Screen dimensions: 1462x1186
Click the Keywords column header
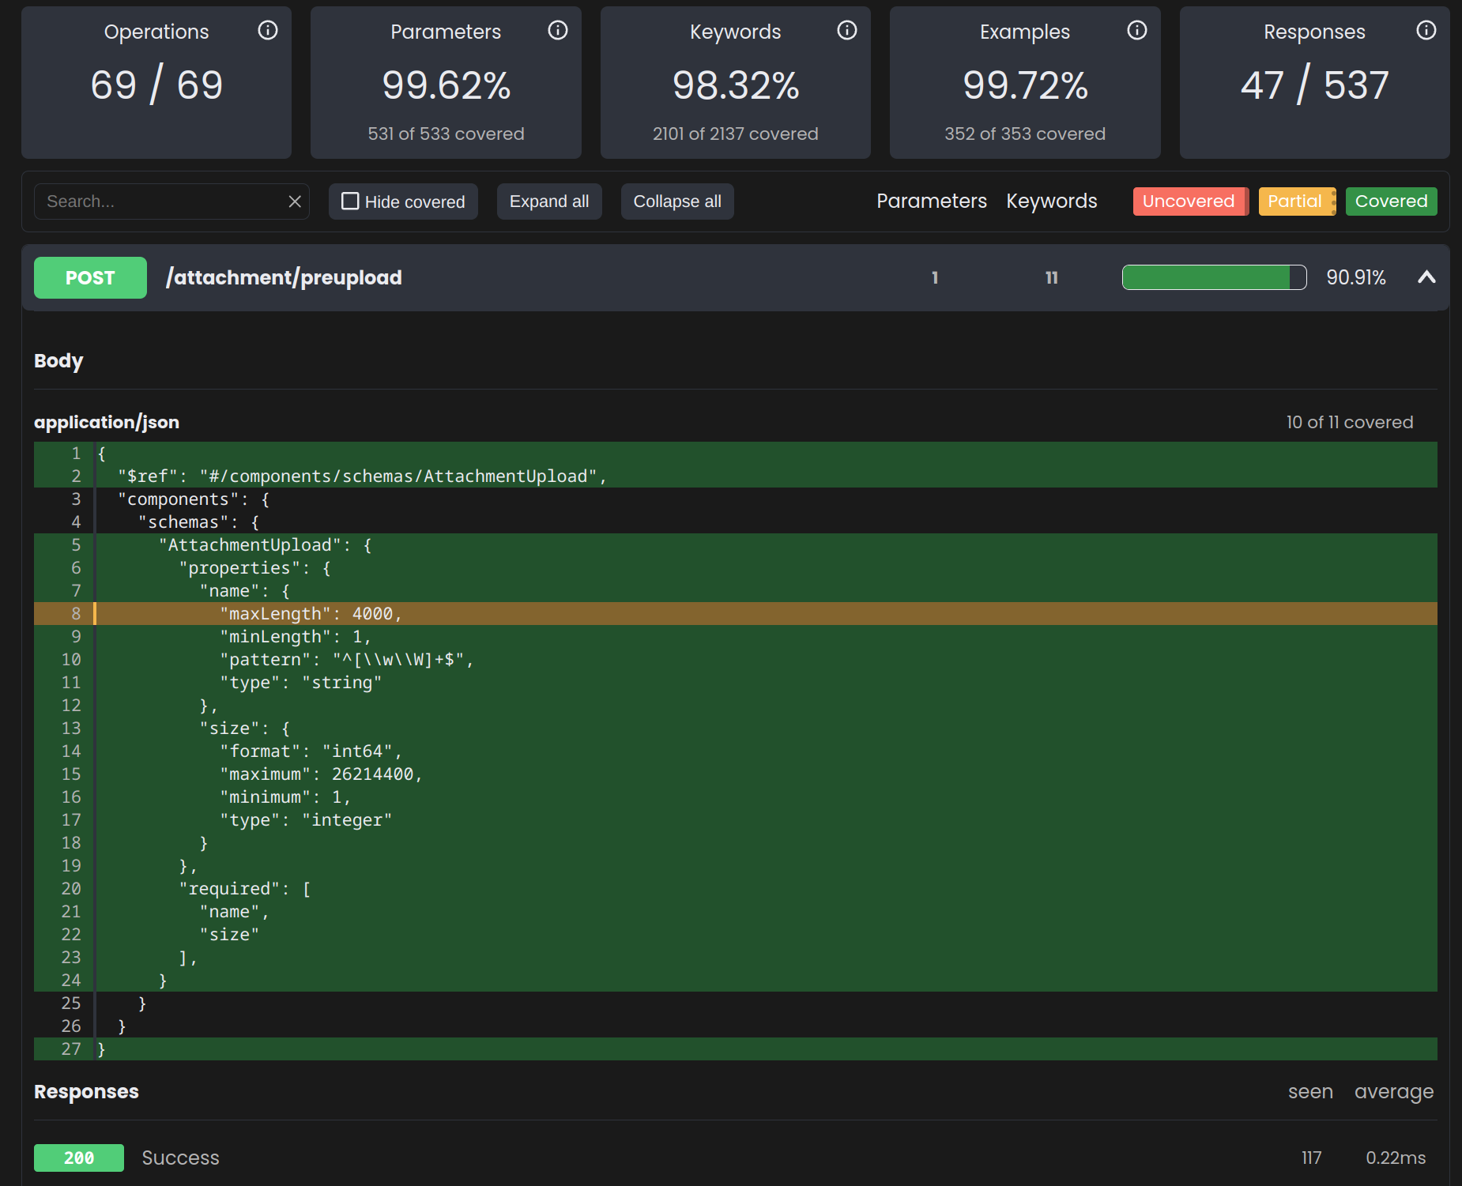(x=1051, y=201)
